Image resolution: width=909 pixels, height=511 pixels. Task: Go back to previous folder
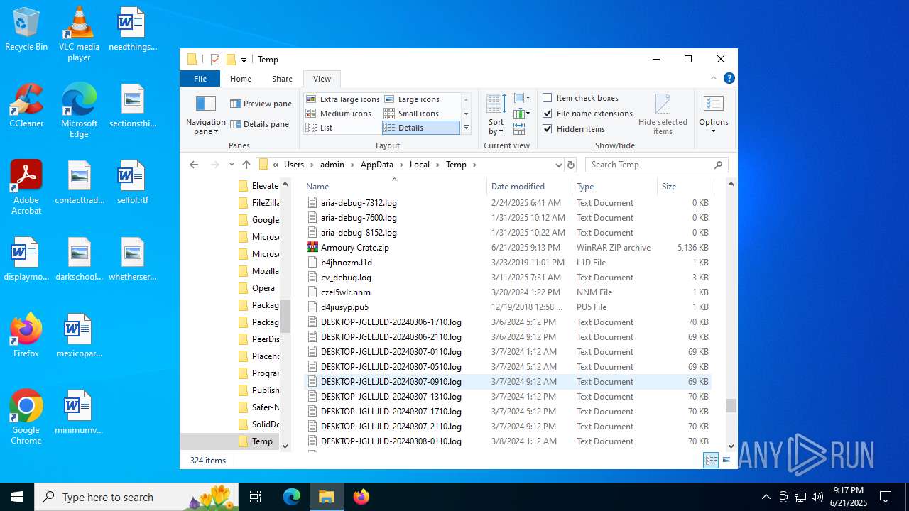[x=194, y=165]
